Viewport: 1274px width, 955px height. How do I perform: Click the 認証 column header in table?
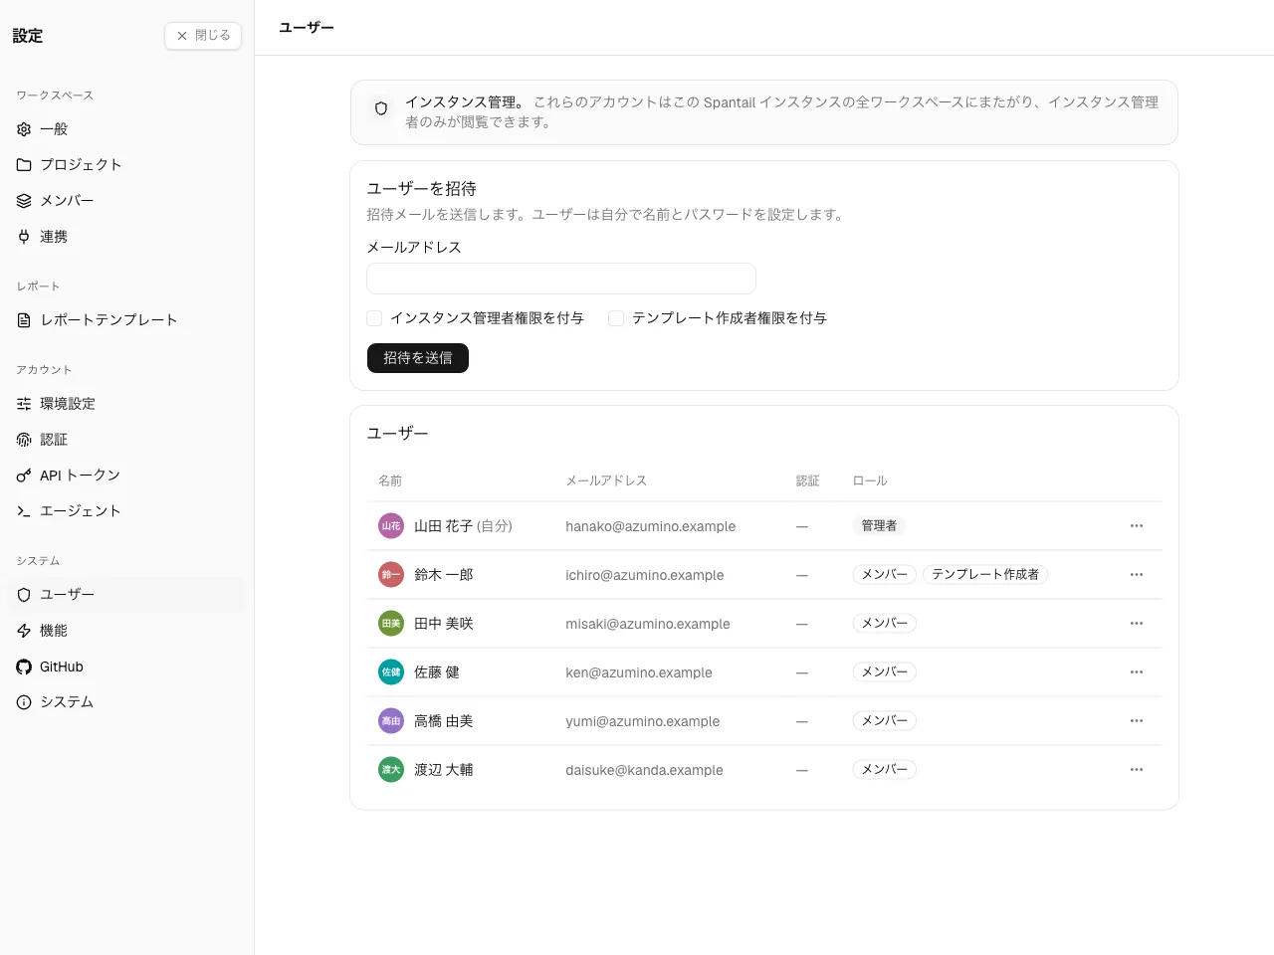click(807, 480)
